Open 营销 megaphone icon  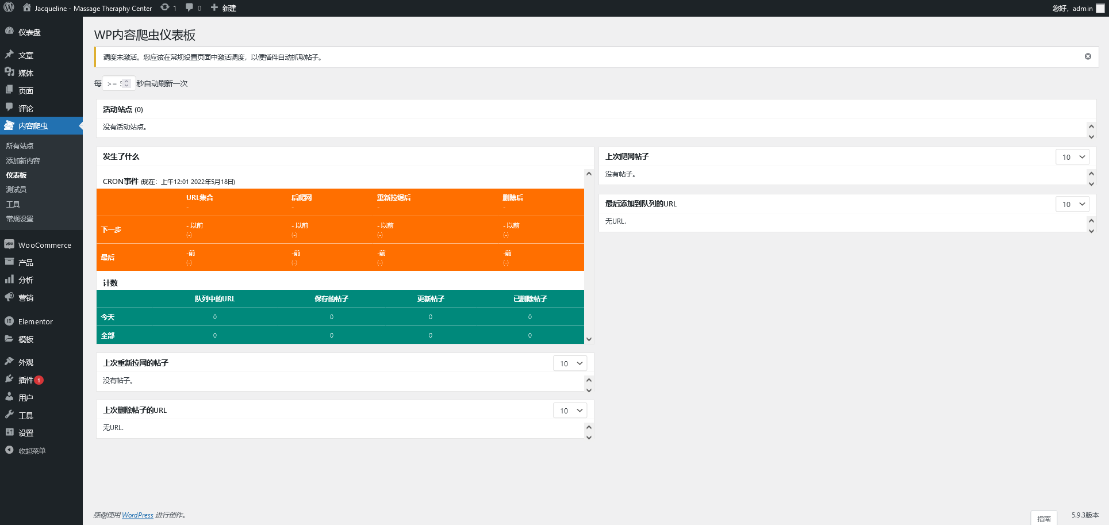coord(9,297)
